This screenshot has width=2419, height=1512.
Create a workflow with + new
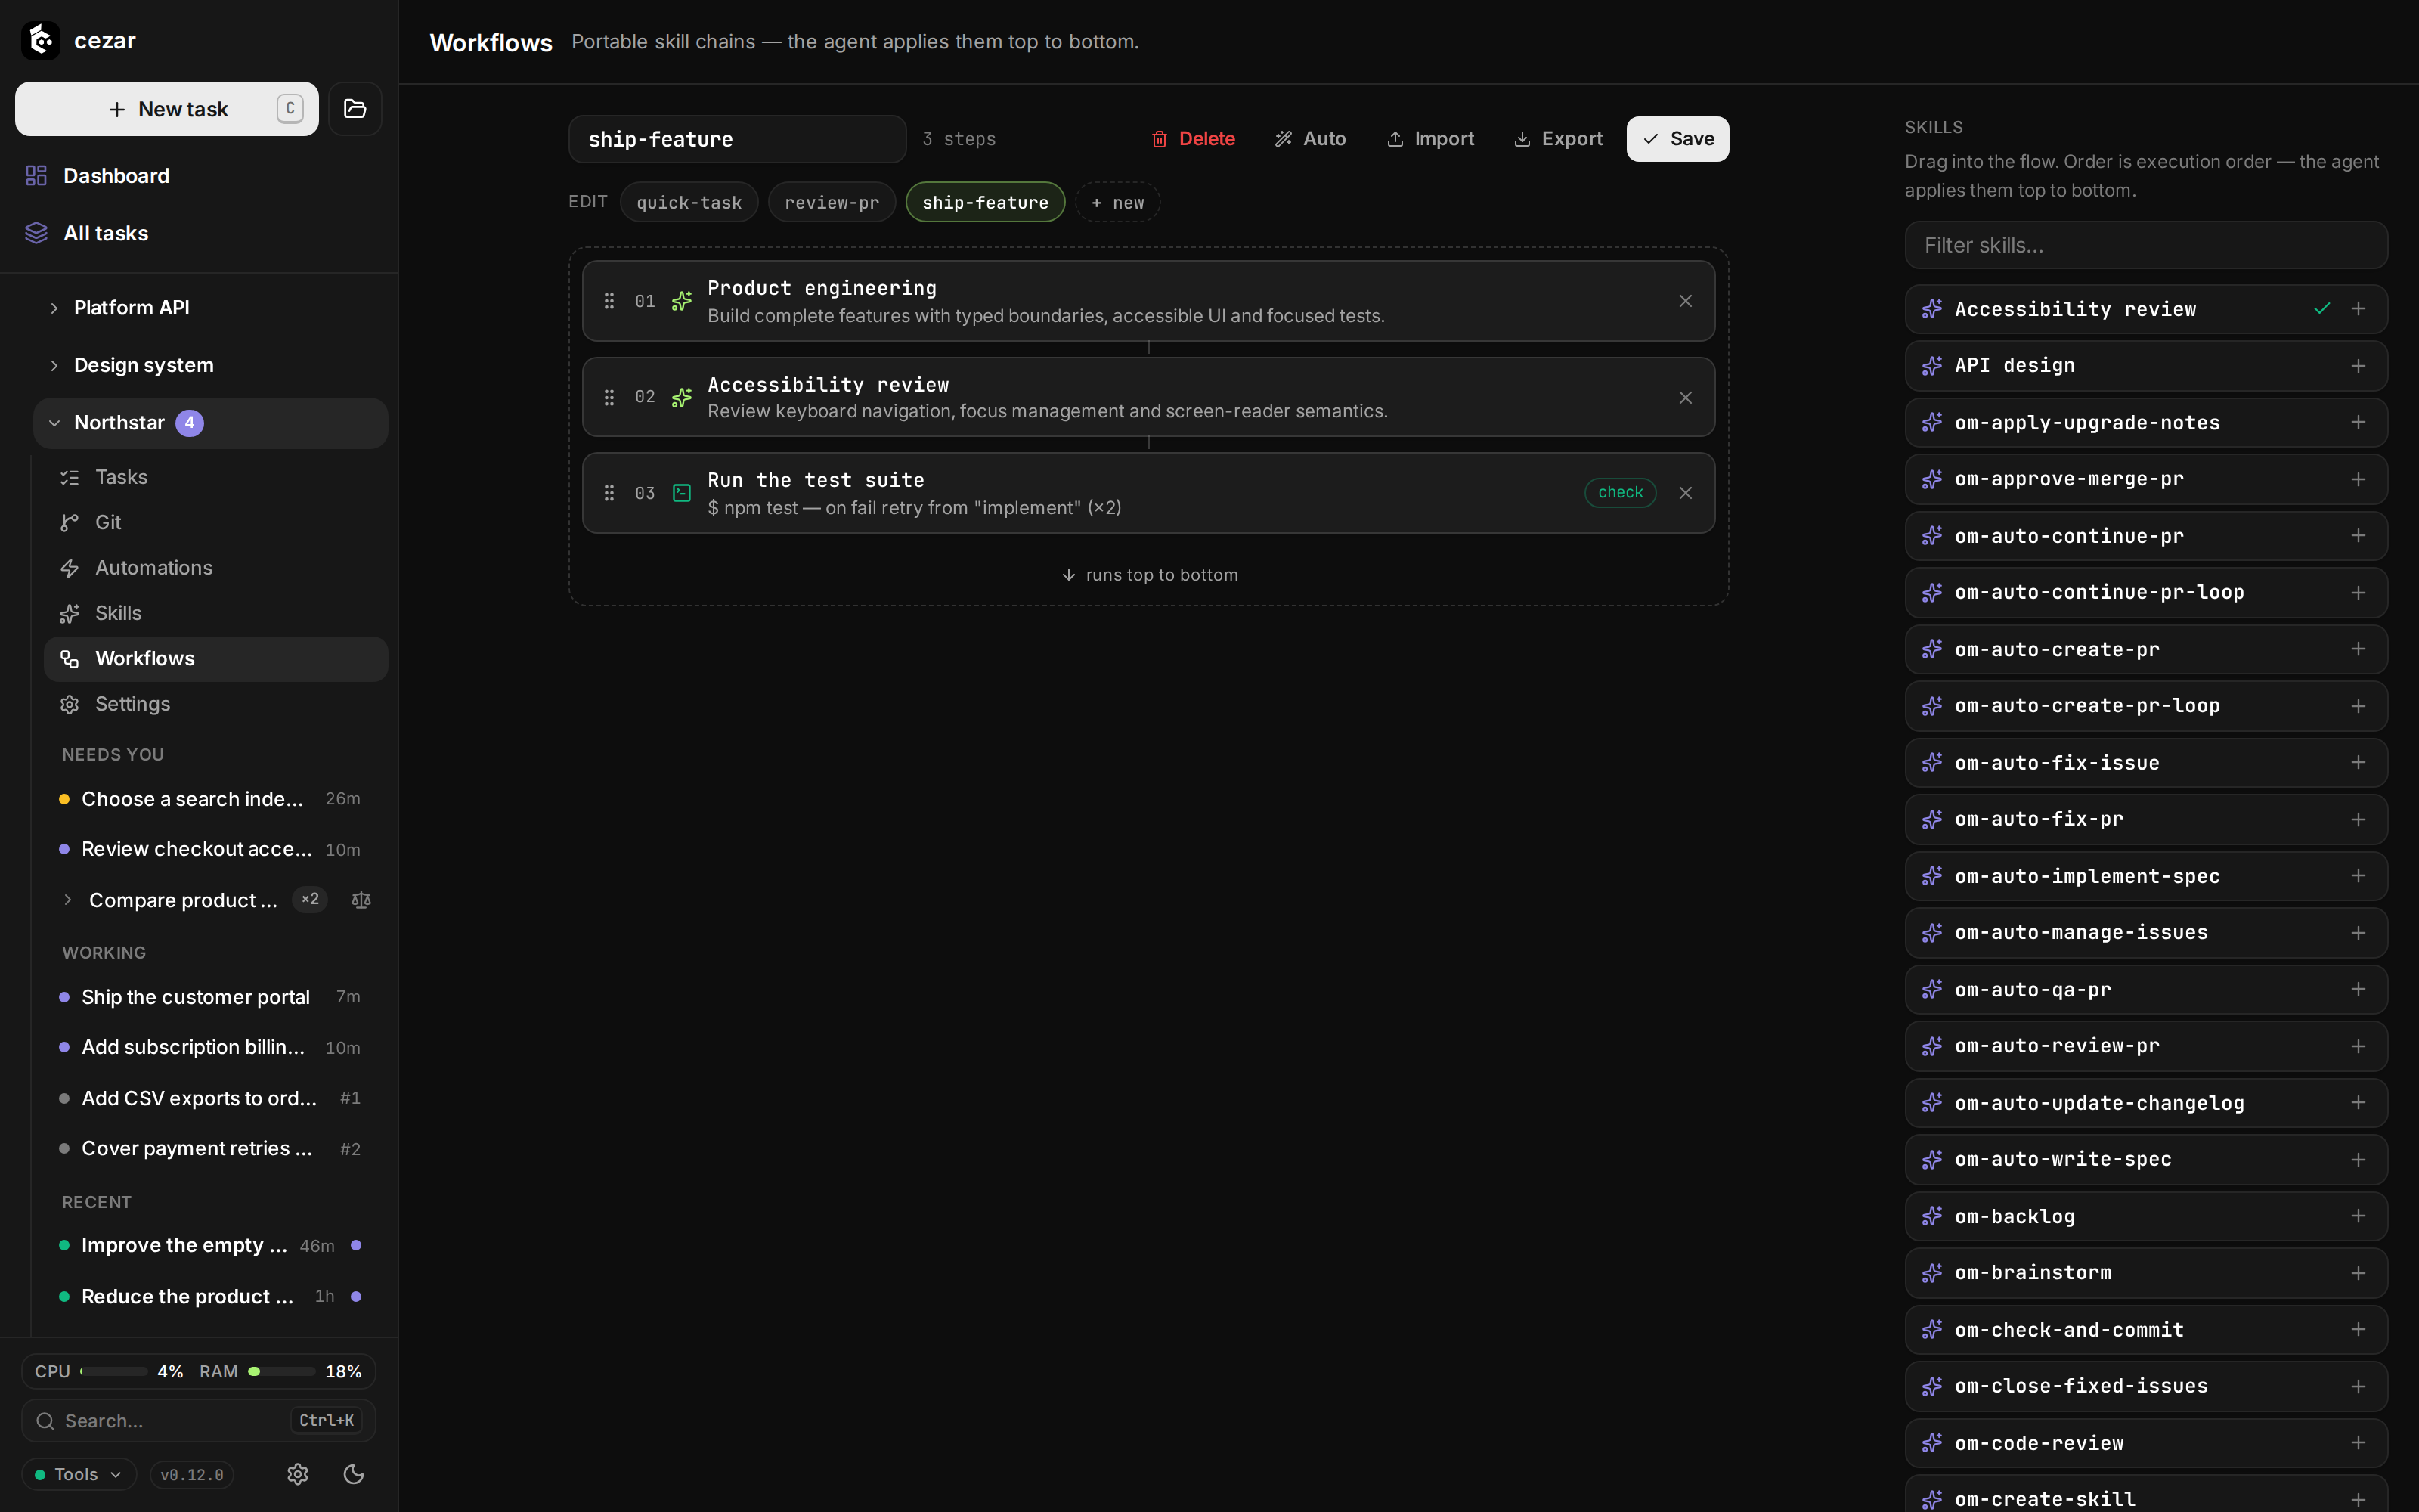[1117, 202]
